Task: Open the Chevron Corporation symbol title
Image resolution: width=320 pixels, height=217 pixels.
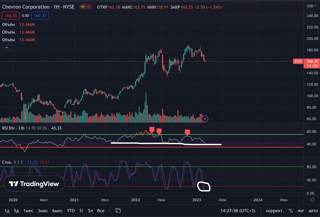Action: [x=26, y=7]
